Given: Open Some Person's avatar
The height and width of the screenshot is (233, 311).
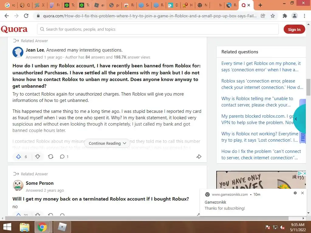Looking at the screenshot, I should 18,185.
